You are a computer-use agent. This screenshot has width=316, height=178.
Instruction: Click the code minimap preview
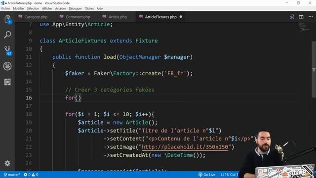pyautogui.click(x=304, y=28)
